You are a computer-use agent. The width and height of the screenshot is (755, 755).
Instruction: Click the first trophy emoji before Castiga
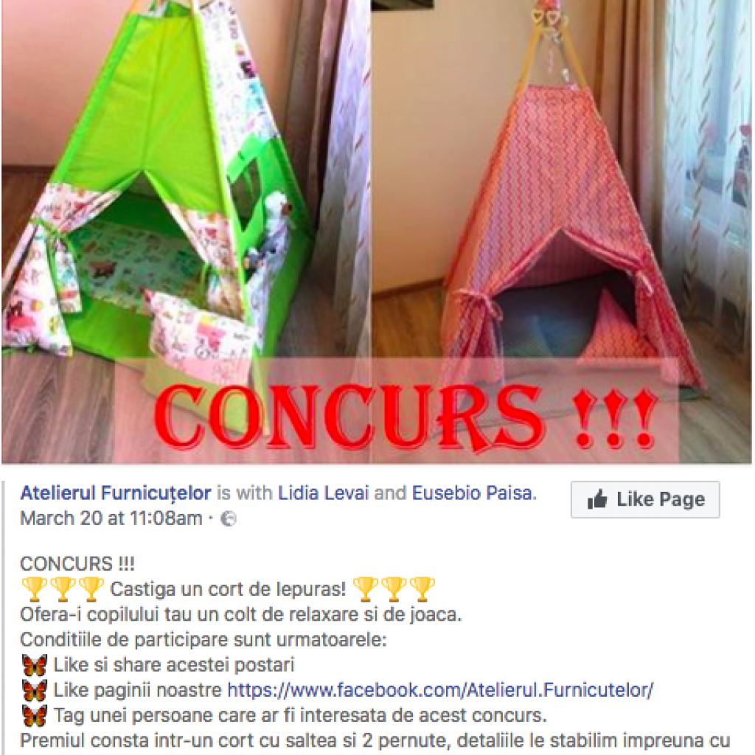coord(34,589)
